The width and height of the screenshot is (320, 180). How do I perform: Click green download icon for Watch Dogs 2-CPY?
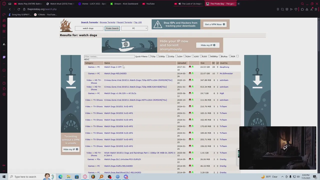coord(192,67)
